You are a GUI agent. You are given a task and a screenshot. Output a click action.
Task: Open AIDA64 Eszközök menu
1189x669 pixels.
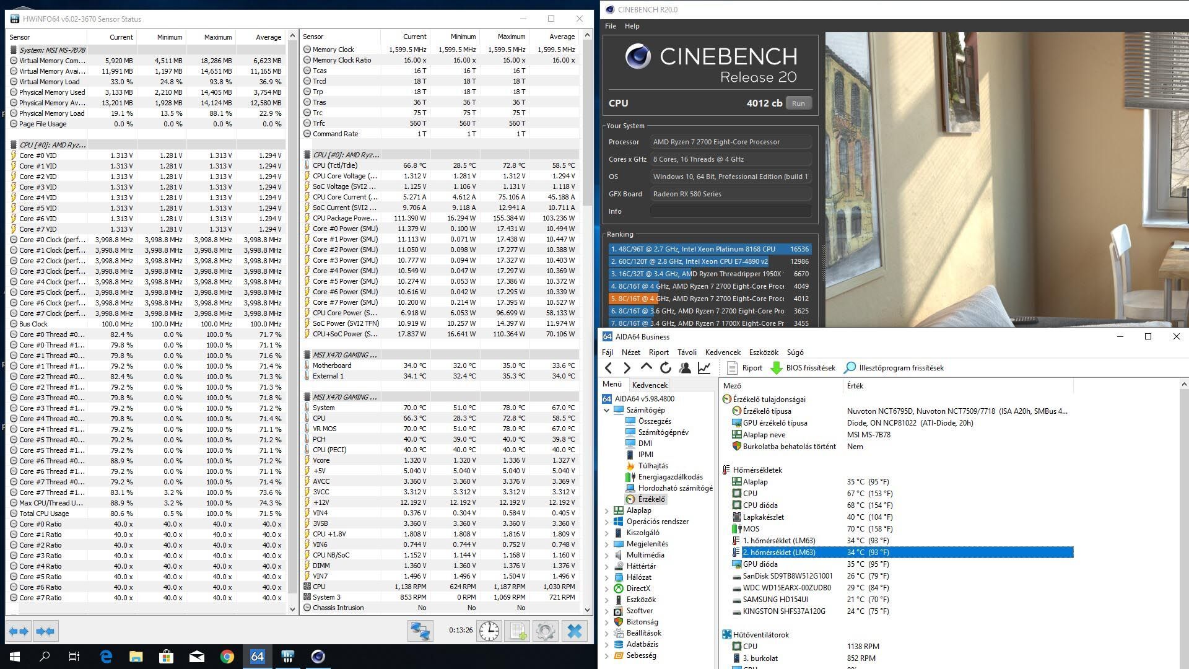[764, 352]
